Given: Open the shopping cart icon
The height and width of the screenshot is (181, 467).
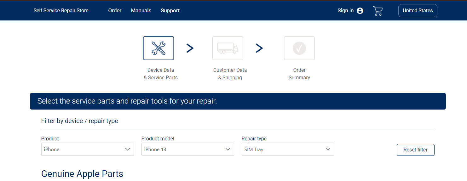Looking at the screenshot, I should 378,11.
